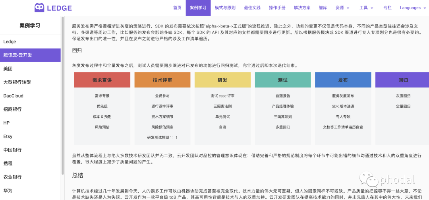
Task: Click the 服务灰度发布 item
Action: point(343,96)
